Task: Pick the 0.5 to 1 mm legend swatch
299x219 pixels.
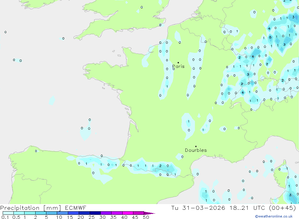Action: [19, 213]
